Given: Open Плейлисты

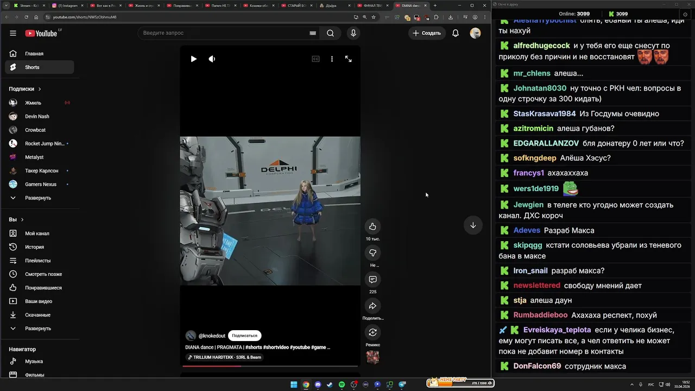Looking at the screenshot, I should coord(40,261).
